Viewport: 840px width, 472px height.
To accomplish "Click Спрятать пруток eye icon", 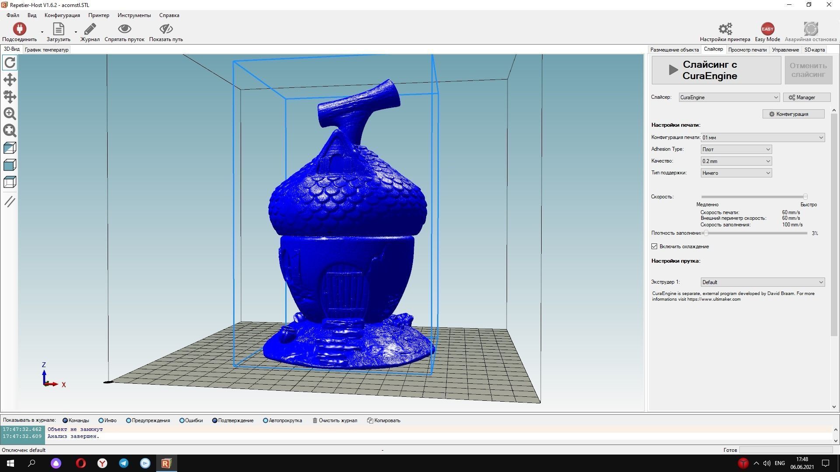I will 124,29.
